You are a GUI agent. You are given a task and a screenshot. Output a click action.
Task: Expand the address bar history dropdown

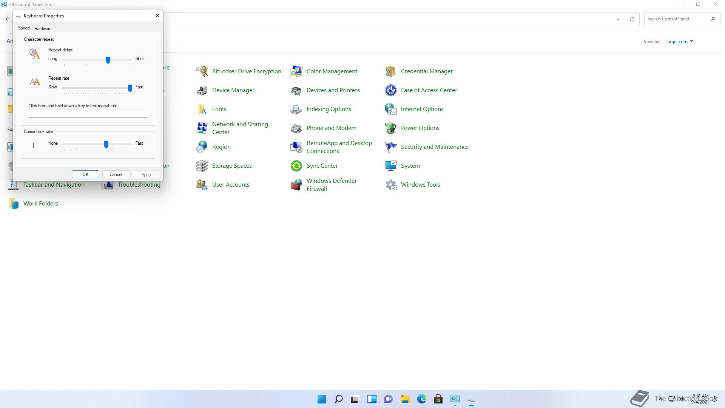point(618,19)
